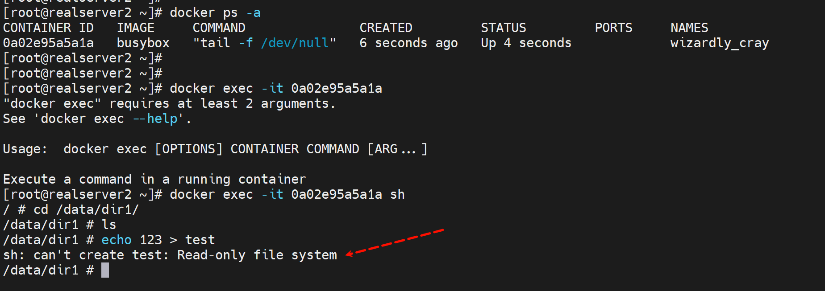Image resolution: width=825 pixels, height=291 pixels.
Task: Click the red dashed arrow annotation
Action: pyautogui.click(x=395, y=242)
